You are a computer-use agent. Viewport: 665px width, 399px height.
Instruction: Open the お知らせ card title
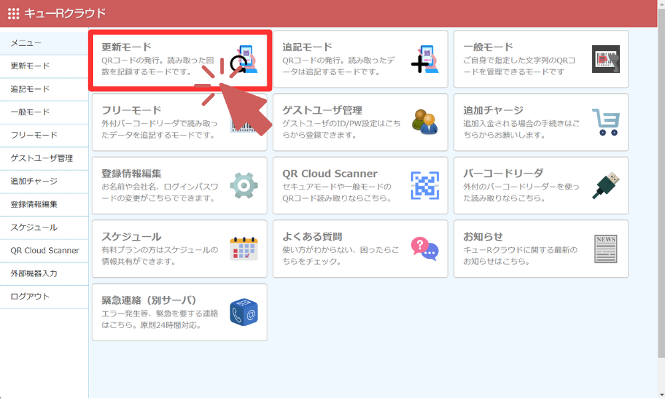pyautogui.click(x=483, y=237)
